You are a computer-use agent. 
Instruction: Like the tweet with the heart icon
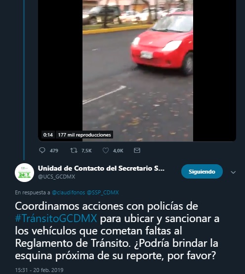[106, 150]
